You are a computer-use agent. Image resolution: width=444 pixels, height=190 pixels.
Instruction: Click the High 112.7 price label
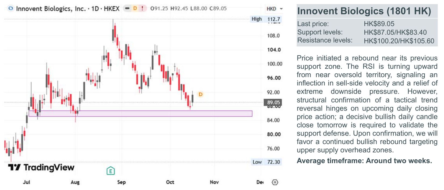pos(266,19)
